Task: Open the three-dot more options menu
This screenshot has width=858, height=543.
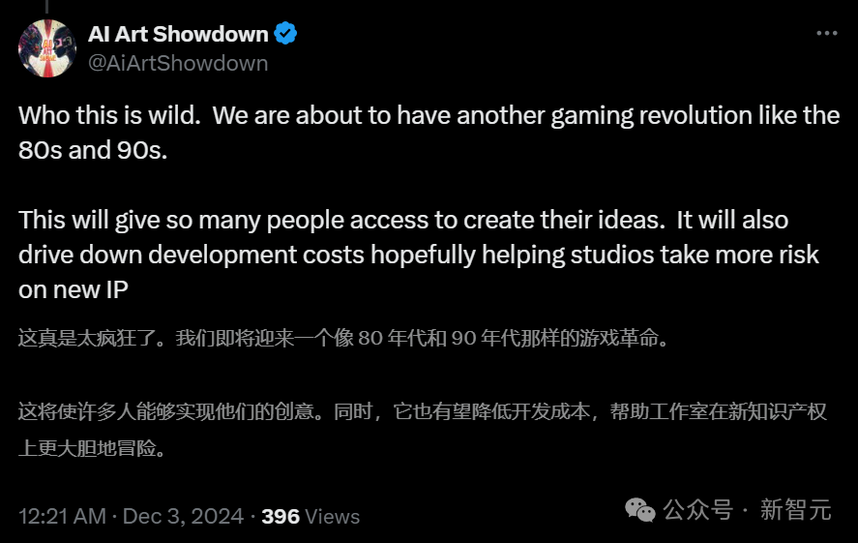Action: pos(826,33)
